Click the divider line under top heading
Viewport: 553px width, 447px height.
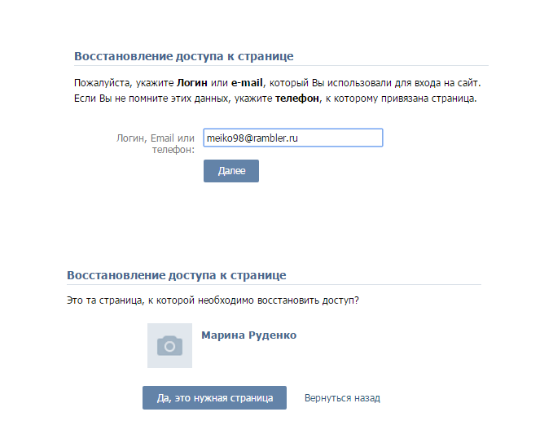click(281, 66)
